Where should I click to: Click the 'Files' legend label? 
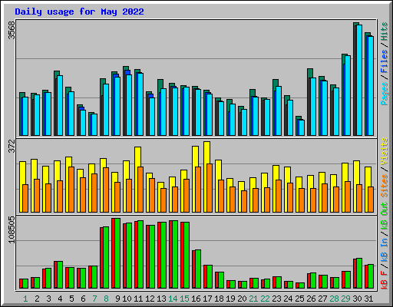point(385,61)
